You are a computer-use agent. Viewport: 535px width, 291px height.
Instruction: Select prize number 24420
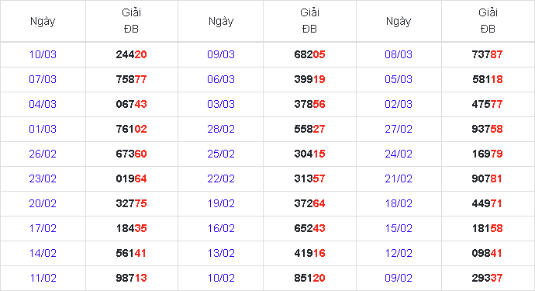coord(131,54)
